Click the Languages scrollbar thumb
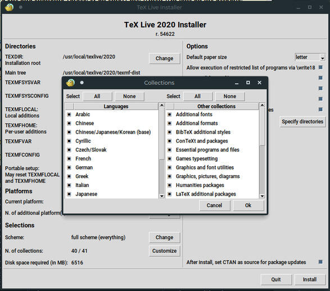330x291 pixels. click(162, 133)
